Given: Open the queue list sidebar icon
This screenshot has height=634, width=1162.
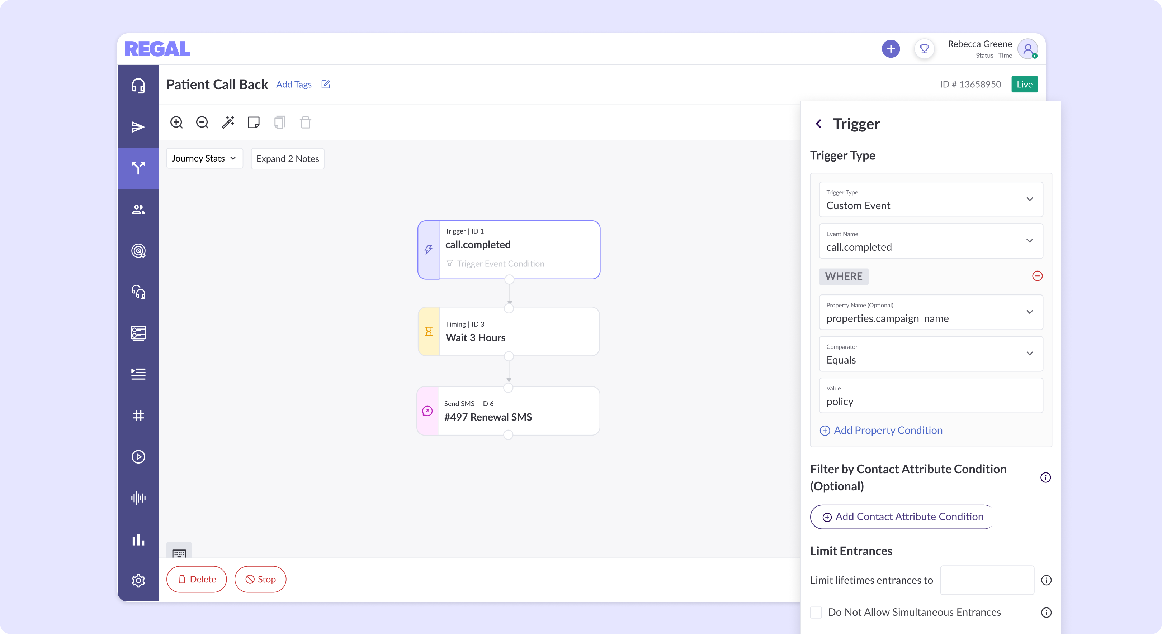Looking at the screenshot, I should coord(138,374).
